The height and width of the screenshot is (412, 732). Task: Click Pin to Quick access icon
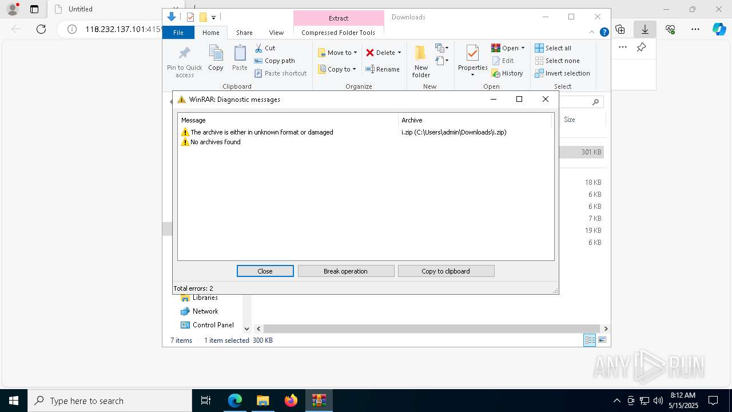click(184, 54)
